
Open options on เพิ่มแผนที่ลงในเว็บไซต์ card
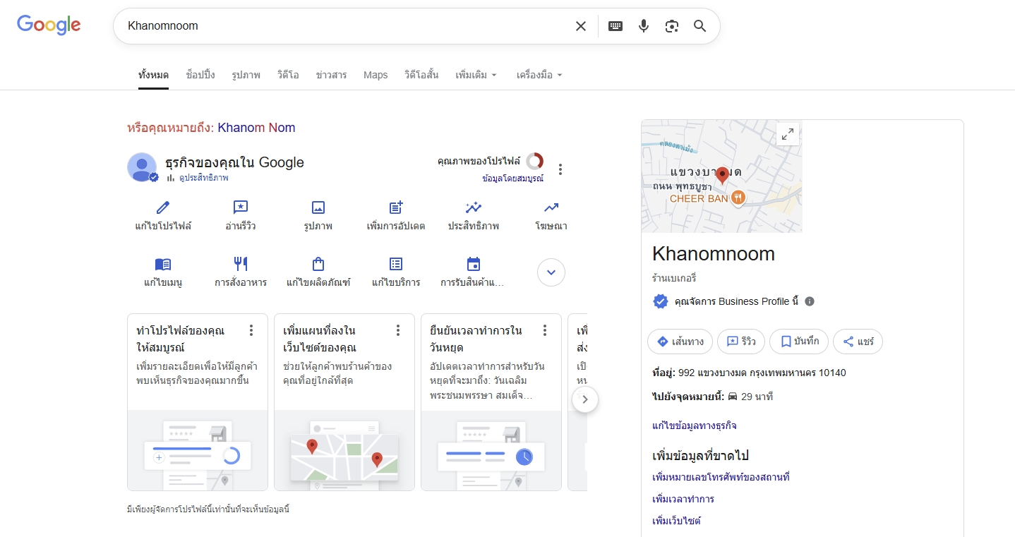coord(398,330)
